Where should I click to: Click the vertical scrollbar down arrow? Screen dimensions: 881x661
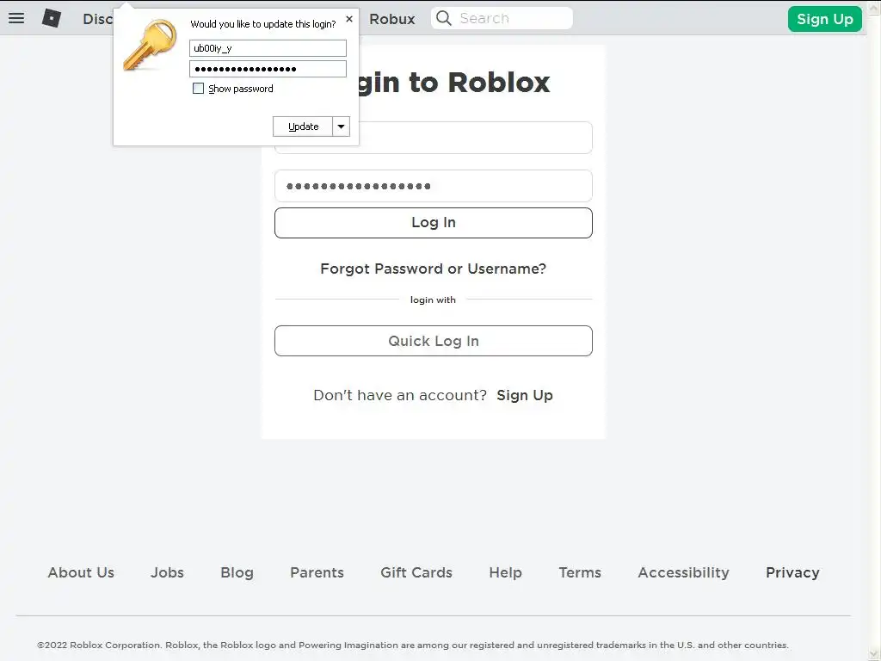(874, 654)
